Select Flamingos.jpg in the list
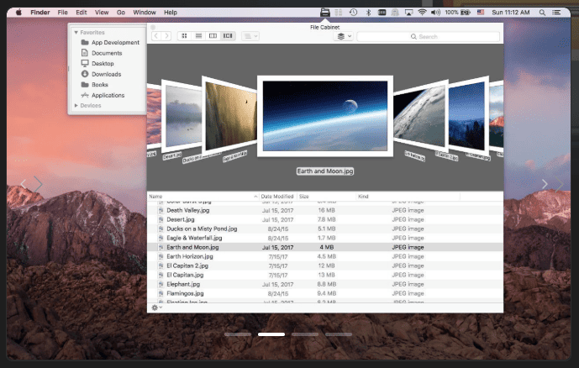The image size is (579, 368). (325, 293)
